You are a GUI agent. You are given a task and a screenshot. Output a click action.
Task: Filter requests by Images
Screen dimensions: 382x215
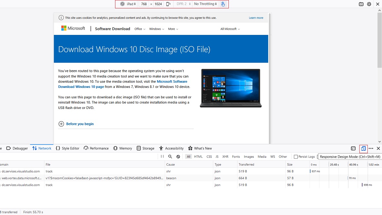[x=249, y=156]
